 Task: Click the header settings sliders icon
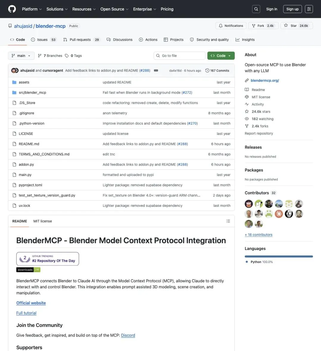tap(309, 9)
